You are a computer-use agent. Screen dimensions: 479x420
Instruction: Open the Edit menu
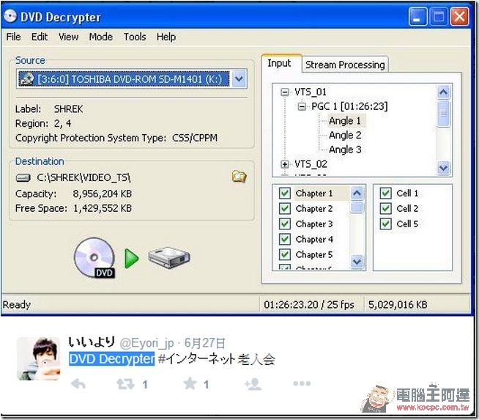click(40, 37)
